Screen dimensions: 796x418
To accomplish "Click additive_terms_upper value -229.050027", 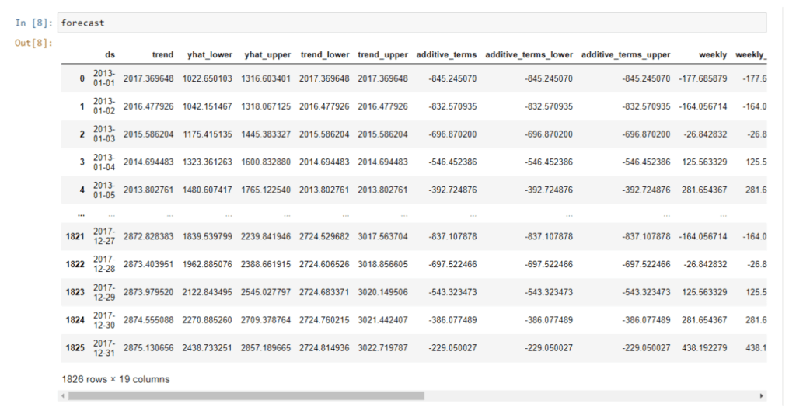I will [x=646, y=348].
